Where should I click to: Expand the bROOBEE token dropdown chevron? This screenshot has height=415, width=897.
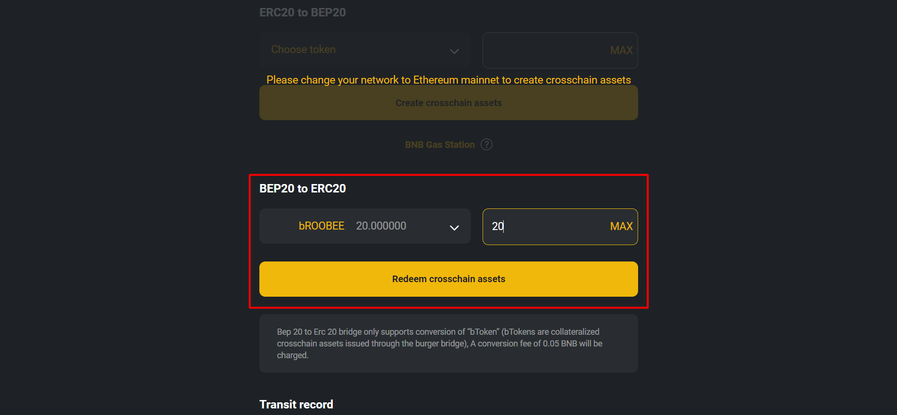pos(454,228)
